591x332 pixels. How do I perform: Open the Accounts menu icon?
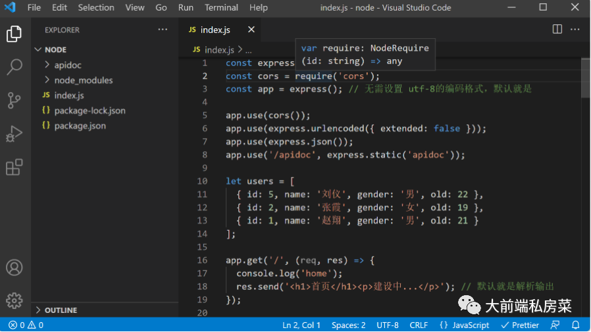point(14,268)
